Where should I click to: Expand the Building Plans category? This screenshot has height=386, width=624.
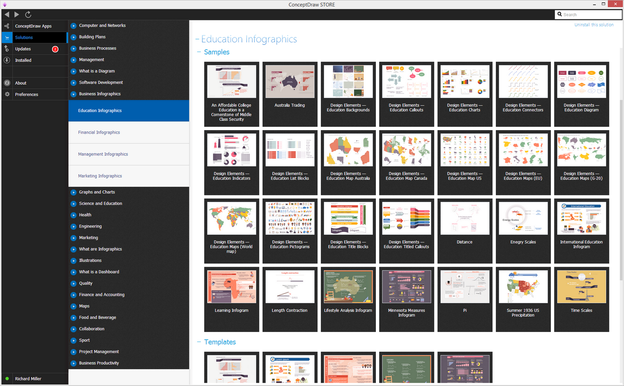point(73,37)
